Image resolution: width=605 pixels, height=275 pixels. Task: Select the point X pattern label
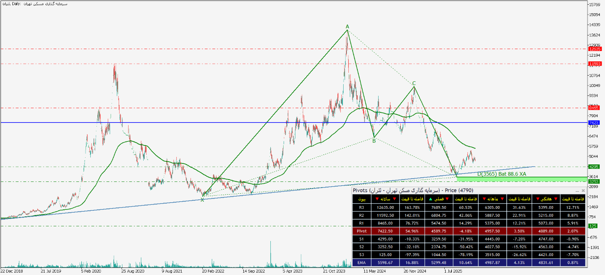click(x=202, y=200)
